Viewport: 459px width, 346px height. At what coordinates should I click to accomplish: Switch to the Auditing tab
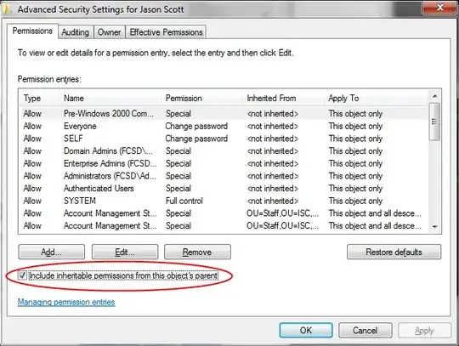point(76,32)
